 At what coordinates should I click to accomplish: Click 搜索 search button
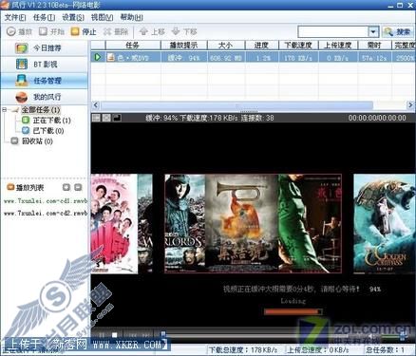(x=398, y=31)
